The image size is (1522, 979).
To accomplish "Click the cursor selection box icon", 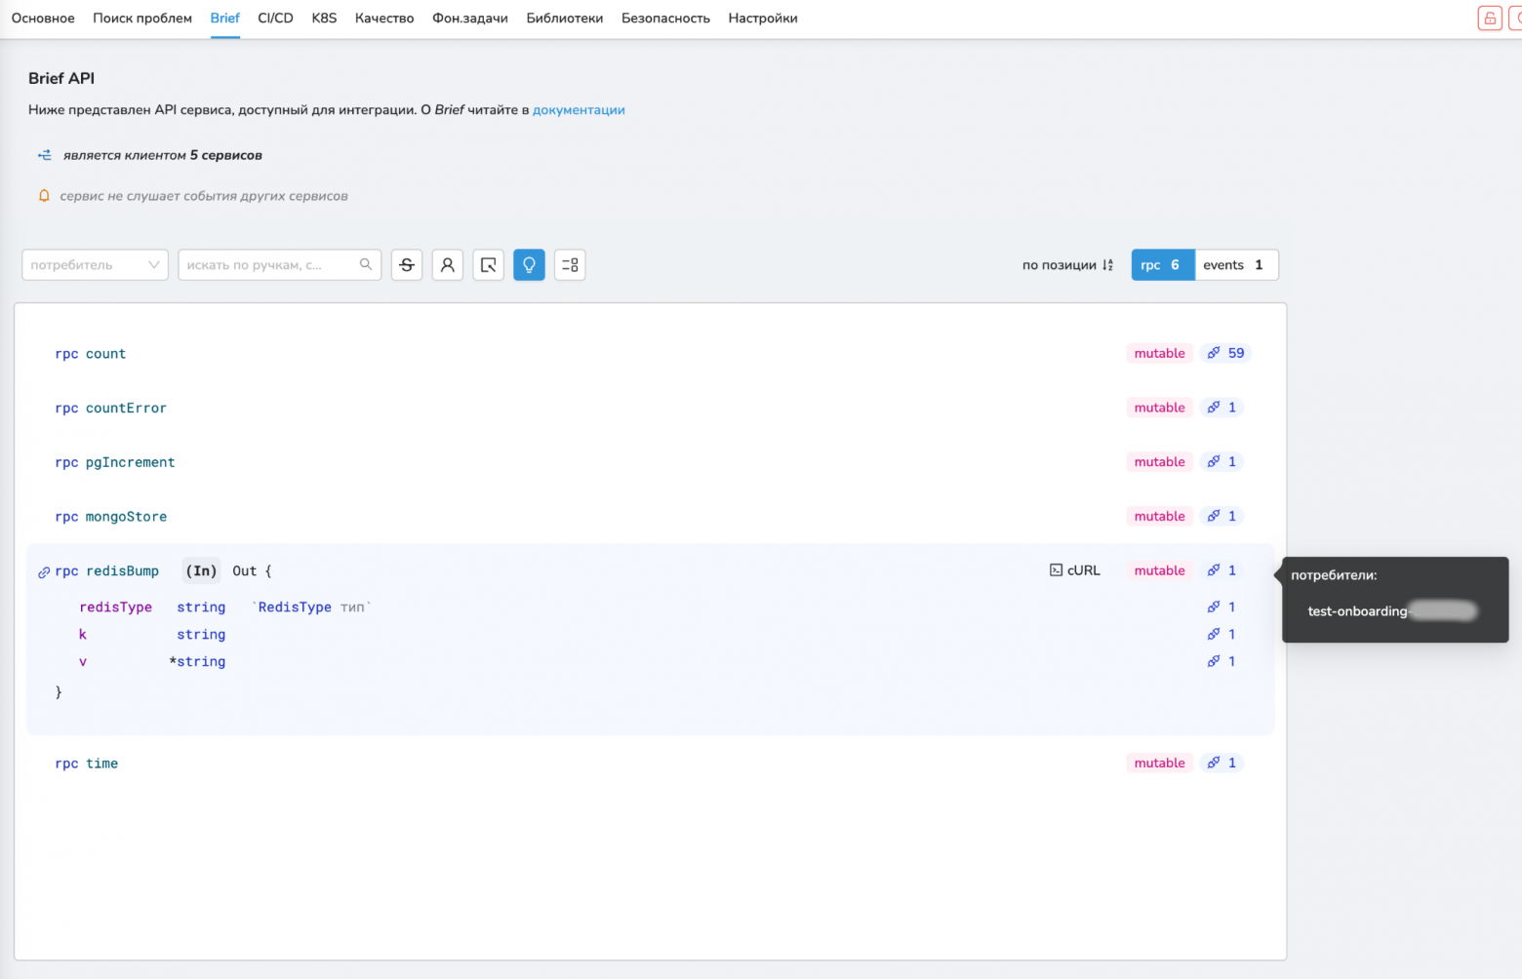I will click(x=489, y=265).
